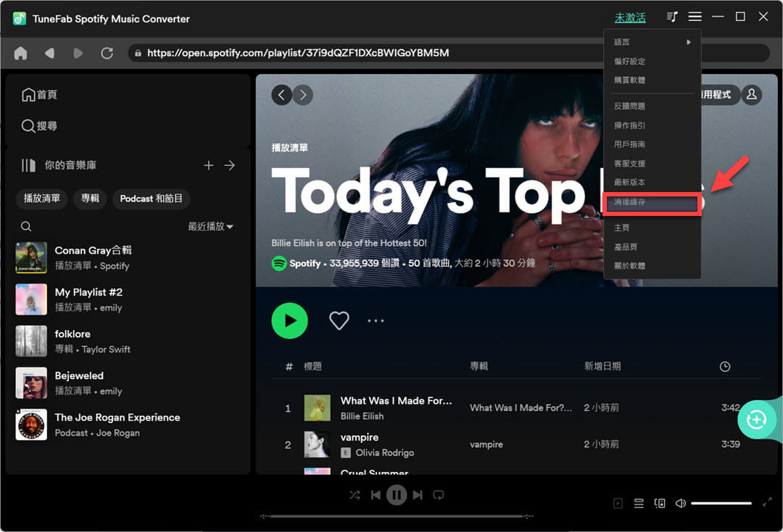Click the 你的音樂庫 library icon

click(x=28, y=165)
